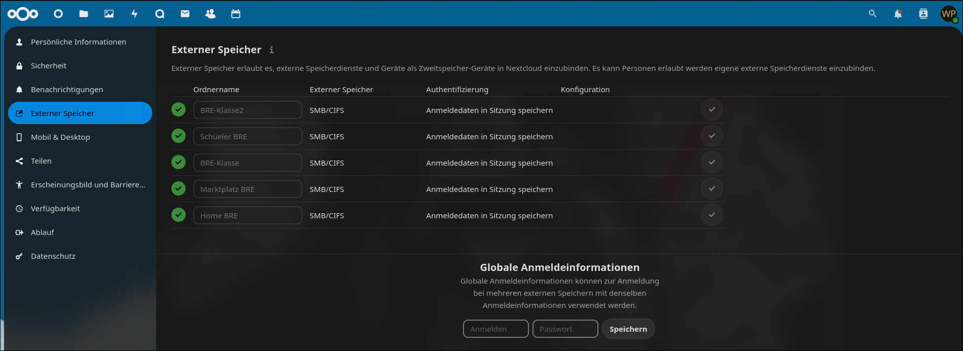Open the Mail envelope icon

pyautogui.click(x=185, y=14)
